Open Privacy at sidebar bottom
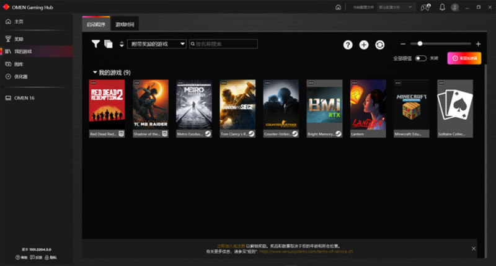The image size is (496, 266). [51, 257]
